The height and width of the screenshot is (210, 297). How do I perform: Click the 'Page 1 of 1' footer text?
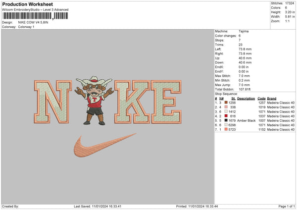pyautogui.click(x=287, y=207)
